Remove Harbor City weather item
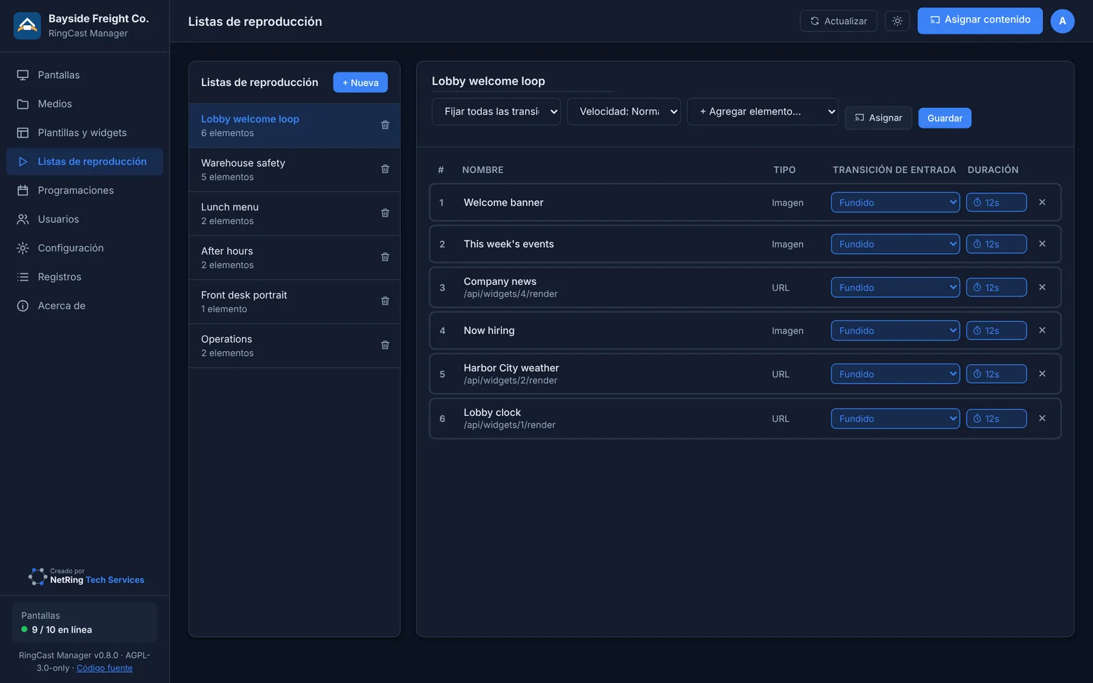Viewport: 1093px width, 683px height. coord(1042,374)
